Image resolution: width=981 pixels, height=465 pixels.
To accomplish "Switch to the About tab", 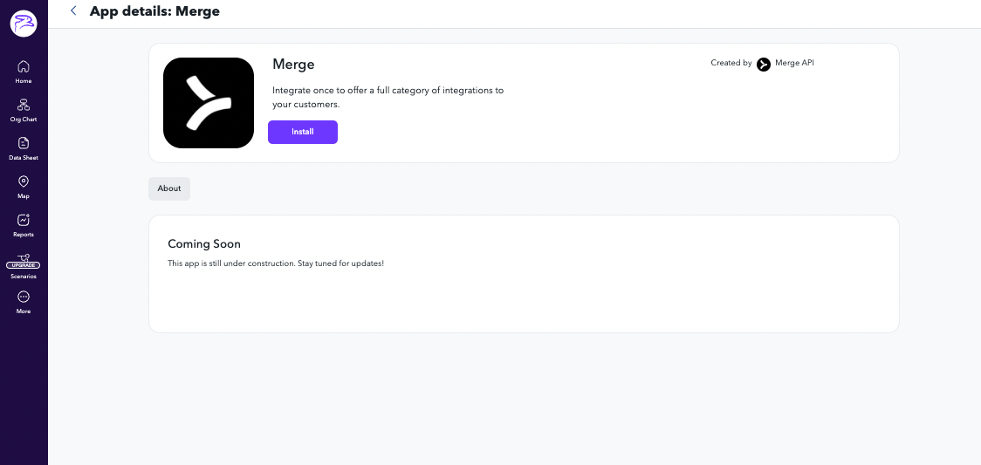I will coord(169,188).
